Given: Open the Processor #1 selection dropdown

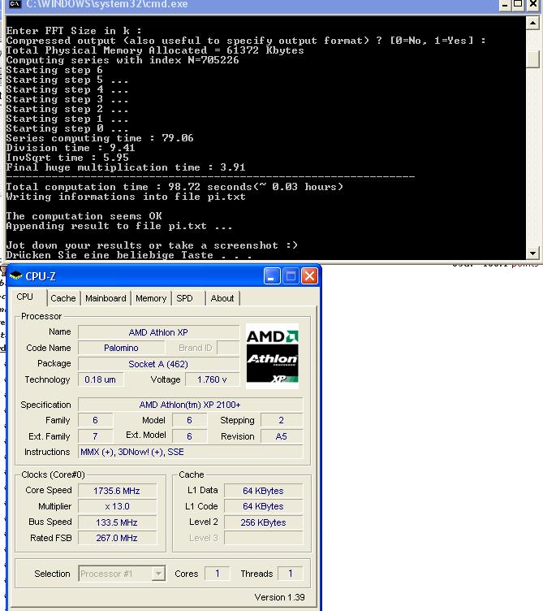Looking at the screenshot, I should pos(122,574).
